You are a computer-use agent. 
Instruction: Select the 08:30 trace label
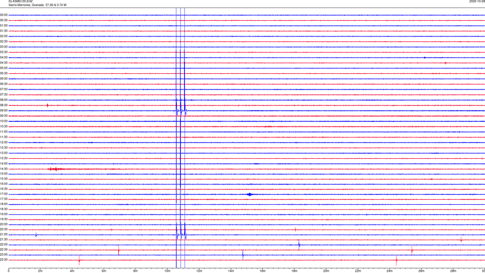coord(4,105)
